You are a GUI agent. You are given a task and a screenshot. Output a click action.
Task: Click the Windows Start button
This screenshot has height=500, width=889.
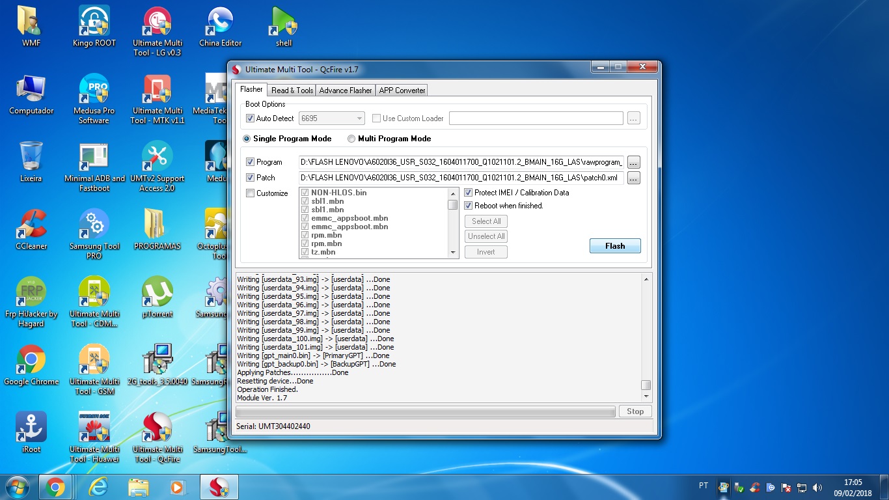pos(18,487)
